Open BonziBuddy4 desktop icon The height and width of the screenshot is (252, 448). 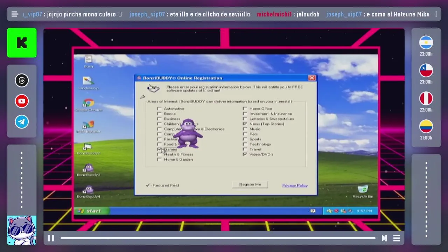[88, 192]
